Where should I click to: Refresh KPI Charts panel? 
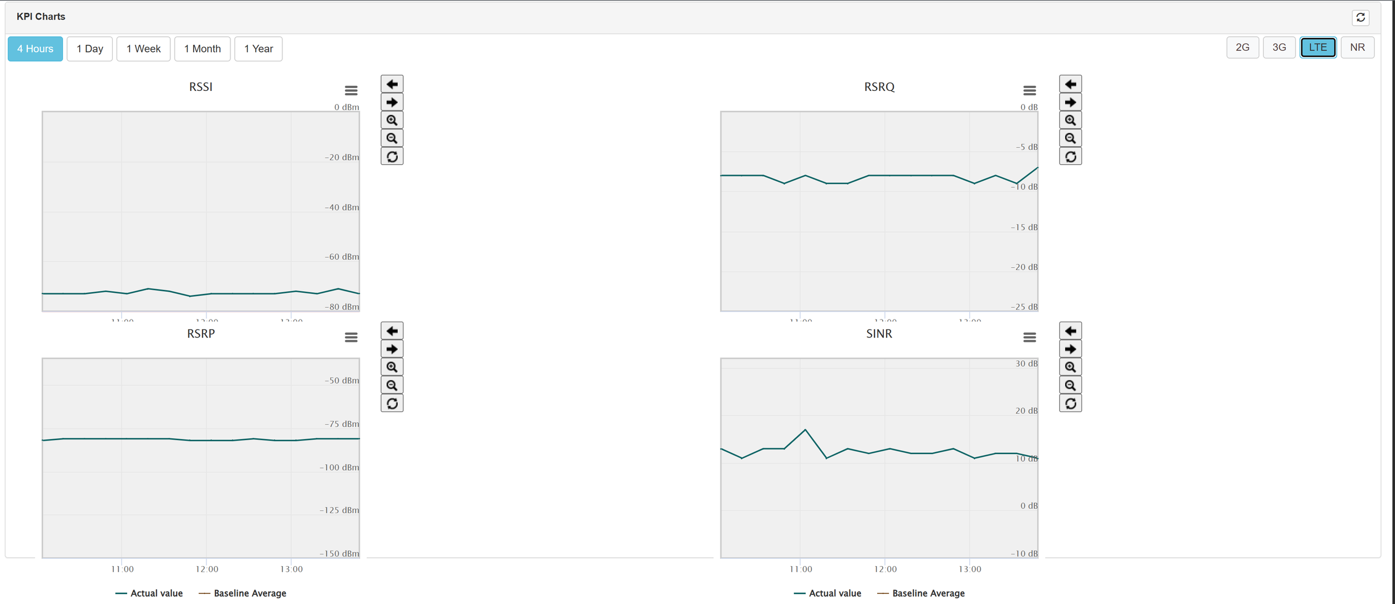coord(1360,18)
